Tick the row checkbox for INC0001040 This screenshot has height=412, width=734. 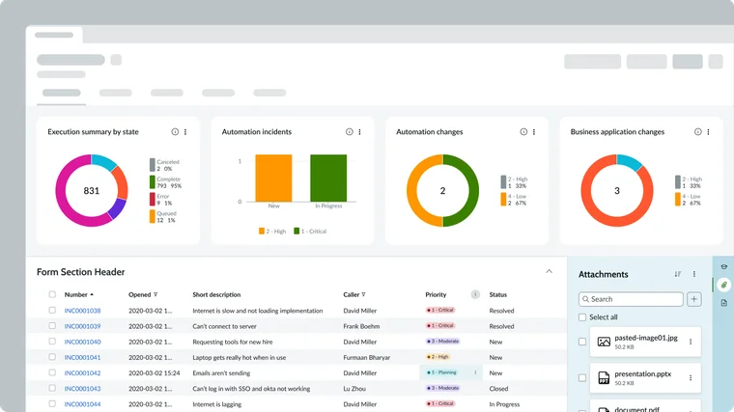[52, 342]
